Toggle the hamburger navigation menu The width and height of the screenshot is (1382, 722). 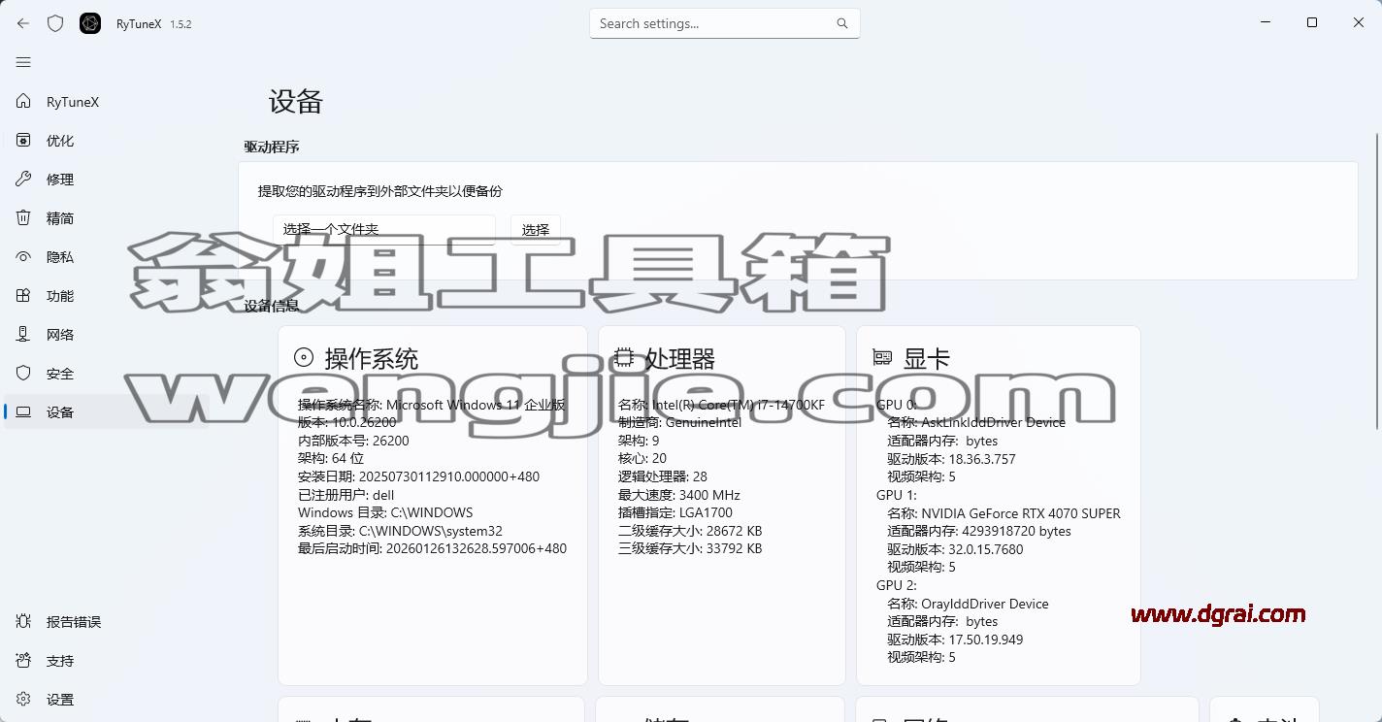[23, 62]
